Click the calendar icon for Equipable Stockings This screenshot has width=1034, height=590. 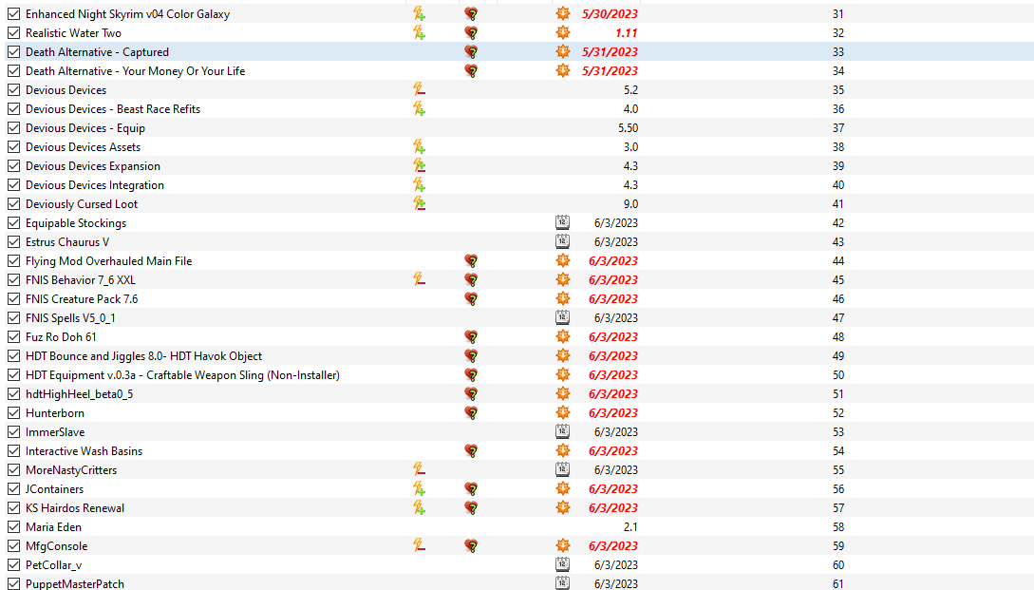pos(562,223)
